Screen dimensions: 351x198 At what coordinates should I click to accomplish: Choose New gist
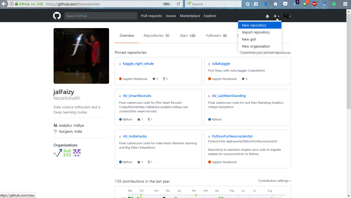(260, 39)
